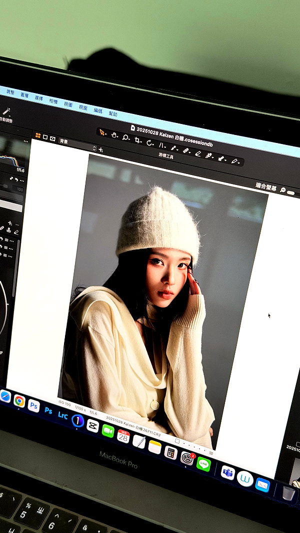Select the color picker eyedropper tool

click(209, 155)
